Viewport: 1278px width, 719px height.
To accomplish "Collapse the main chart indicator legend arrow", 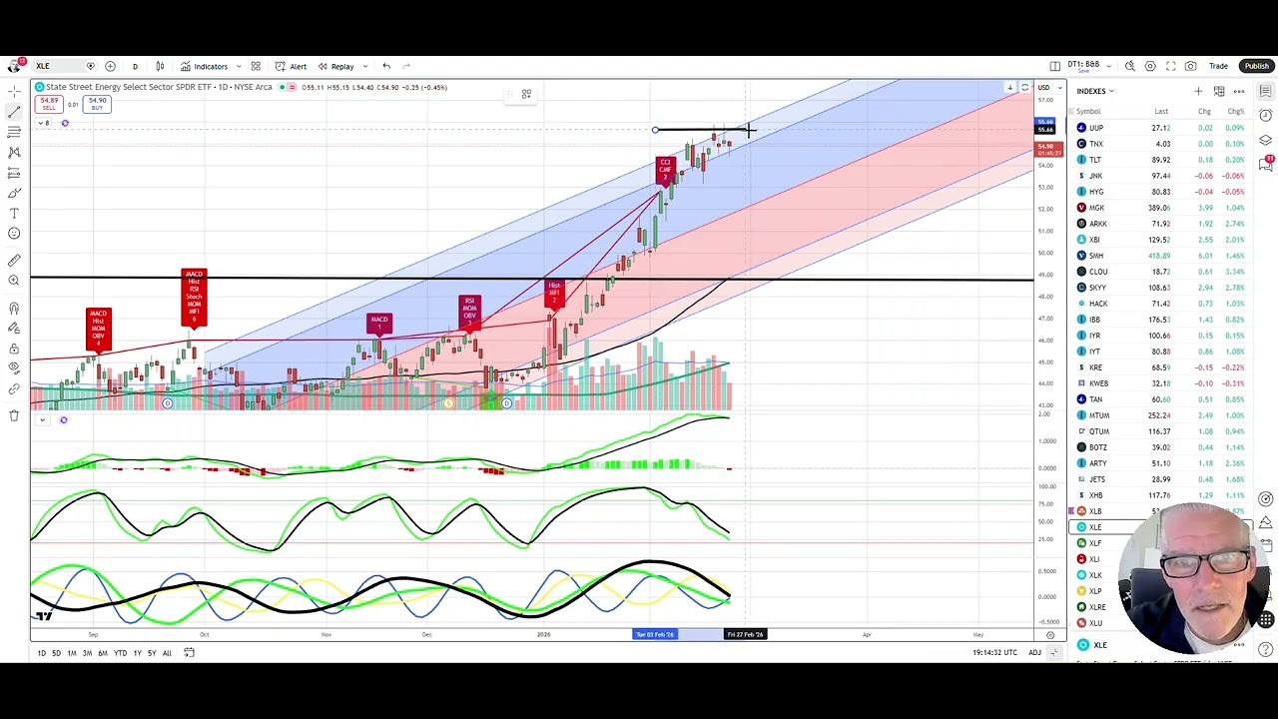I will click(x=42, y=123).
